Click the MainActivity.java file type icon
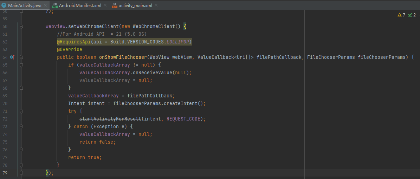The height and width of the screenshot is (179, 420). (4, 6)
